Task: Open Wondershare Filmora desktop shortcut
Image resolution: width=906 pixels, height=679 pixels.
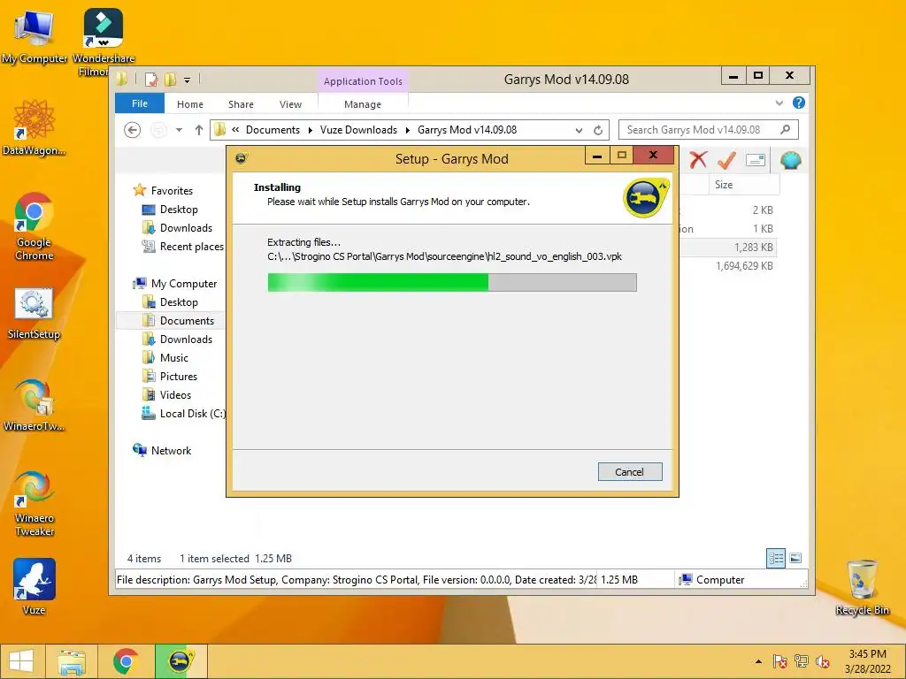Action: point(103,42)
